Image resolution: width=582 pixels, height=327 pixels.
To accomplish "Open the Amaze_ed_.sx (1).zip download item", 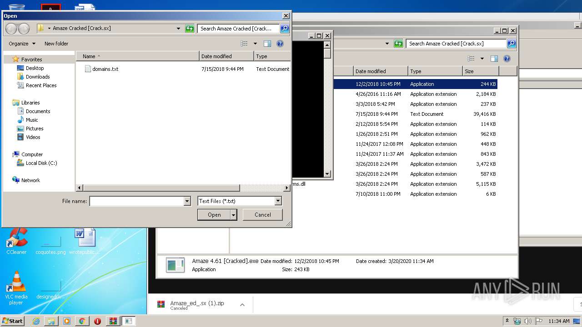I will 197,305.
